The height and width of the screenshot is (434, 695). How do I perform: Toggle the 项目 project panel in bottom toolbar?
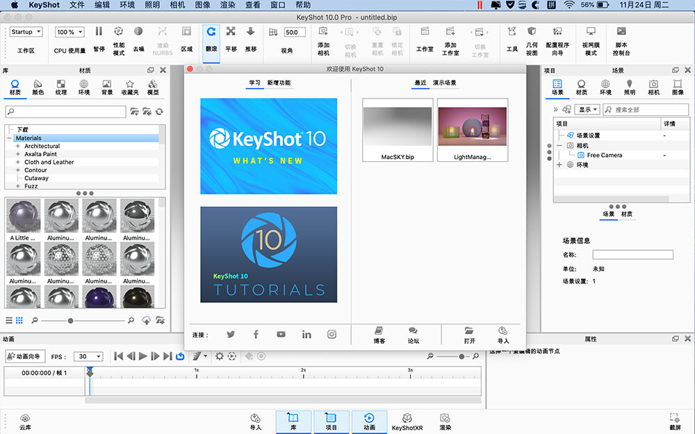[x=331, y=422]
